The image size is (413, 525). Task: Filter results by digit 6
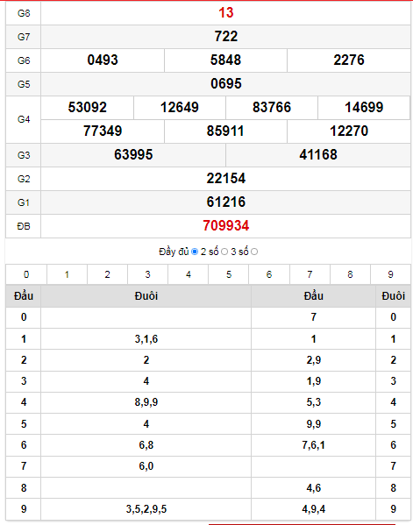coord(269,274)
